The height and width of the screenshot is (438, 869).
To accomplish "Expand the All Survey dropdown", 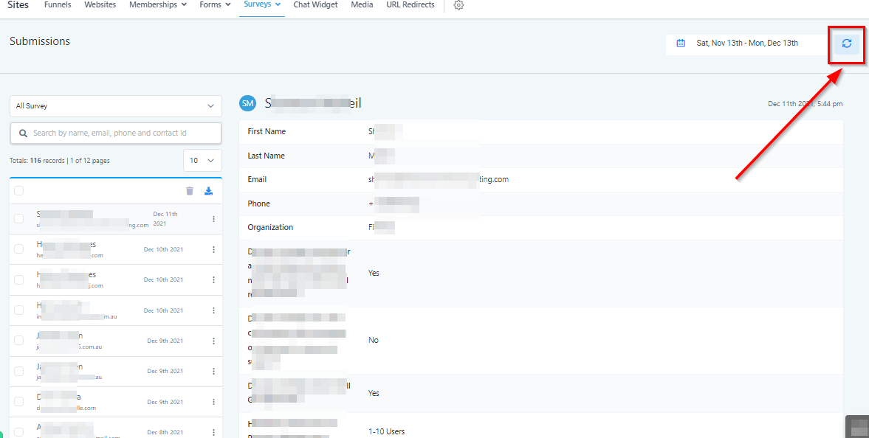I will (116, 106).
